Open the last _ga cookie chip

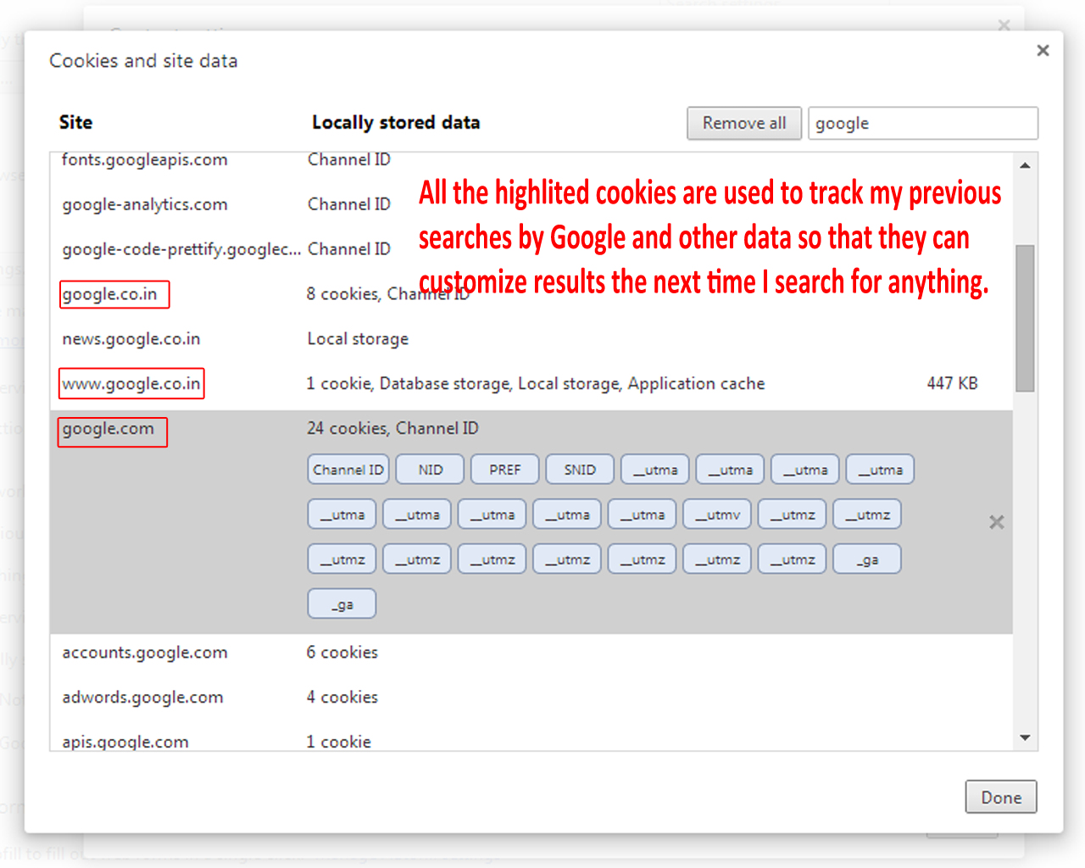click(342, 604)
